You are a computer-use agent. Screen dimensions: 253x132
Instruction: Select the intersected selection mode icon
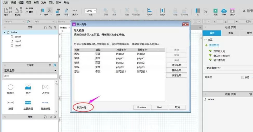[x=42, y=10]
